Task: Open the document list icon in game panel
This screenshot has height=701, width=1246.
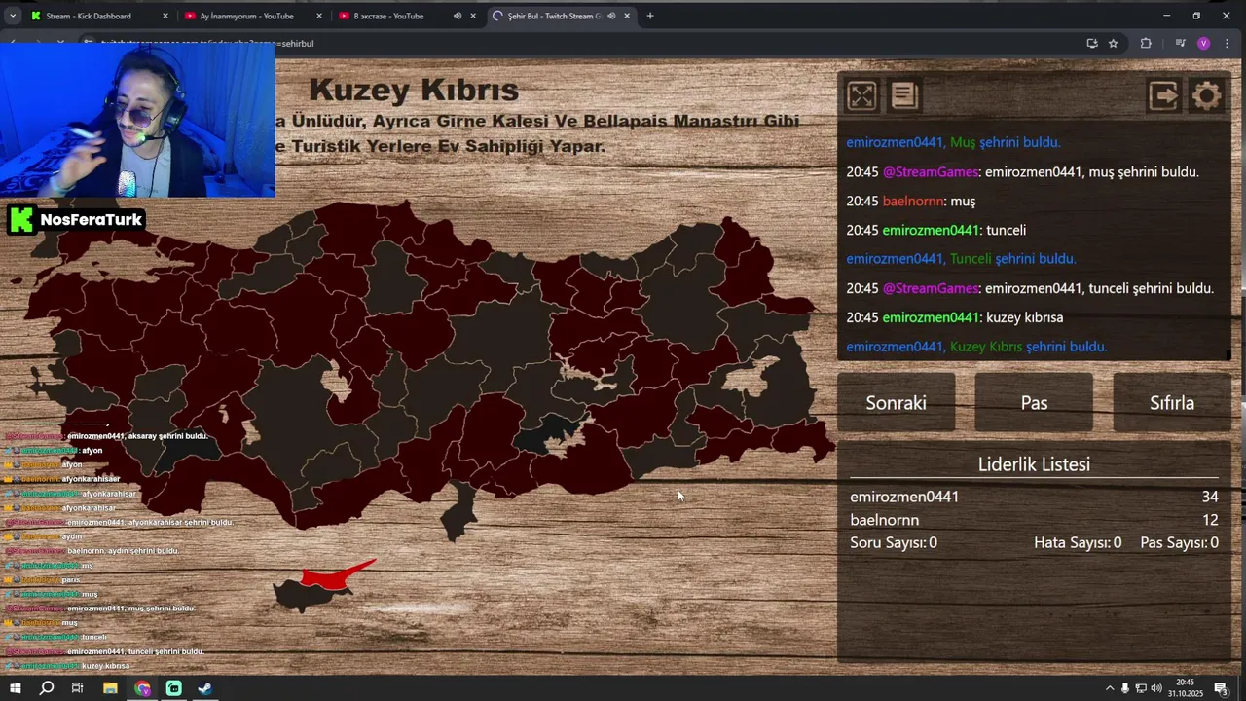Action: 904,95
